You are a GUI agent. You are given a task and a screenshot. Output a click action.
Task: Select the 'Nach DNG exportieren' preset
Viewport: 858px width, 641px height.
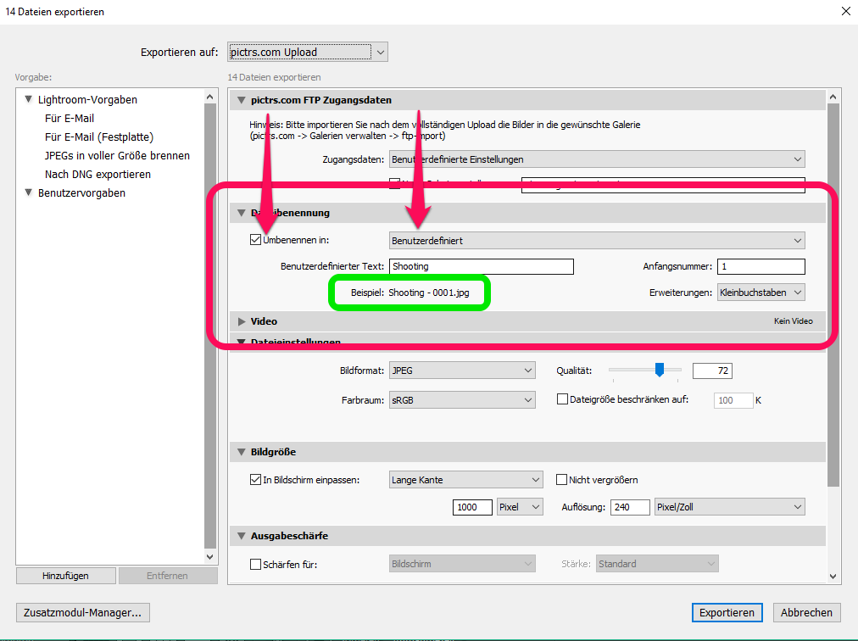pos(98,174)
